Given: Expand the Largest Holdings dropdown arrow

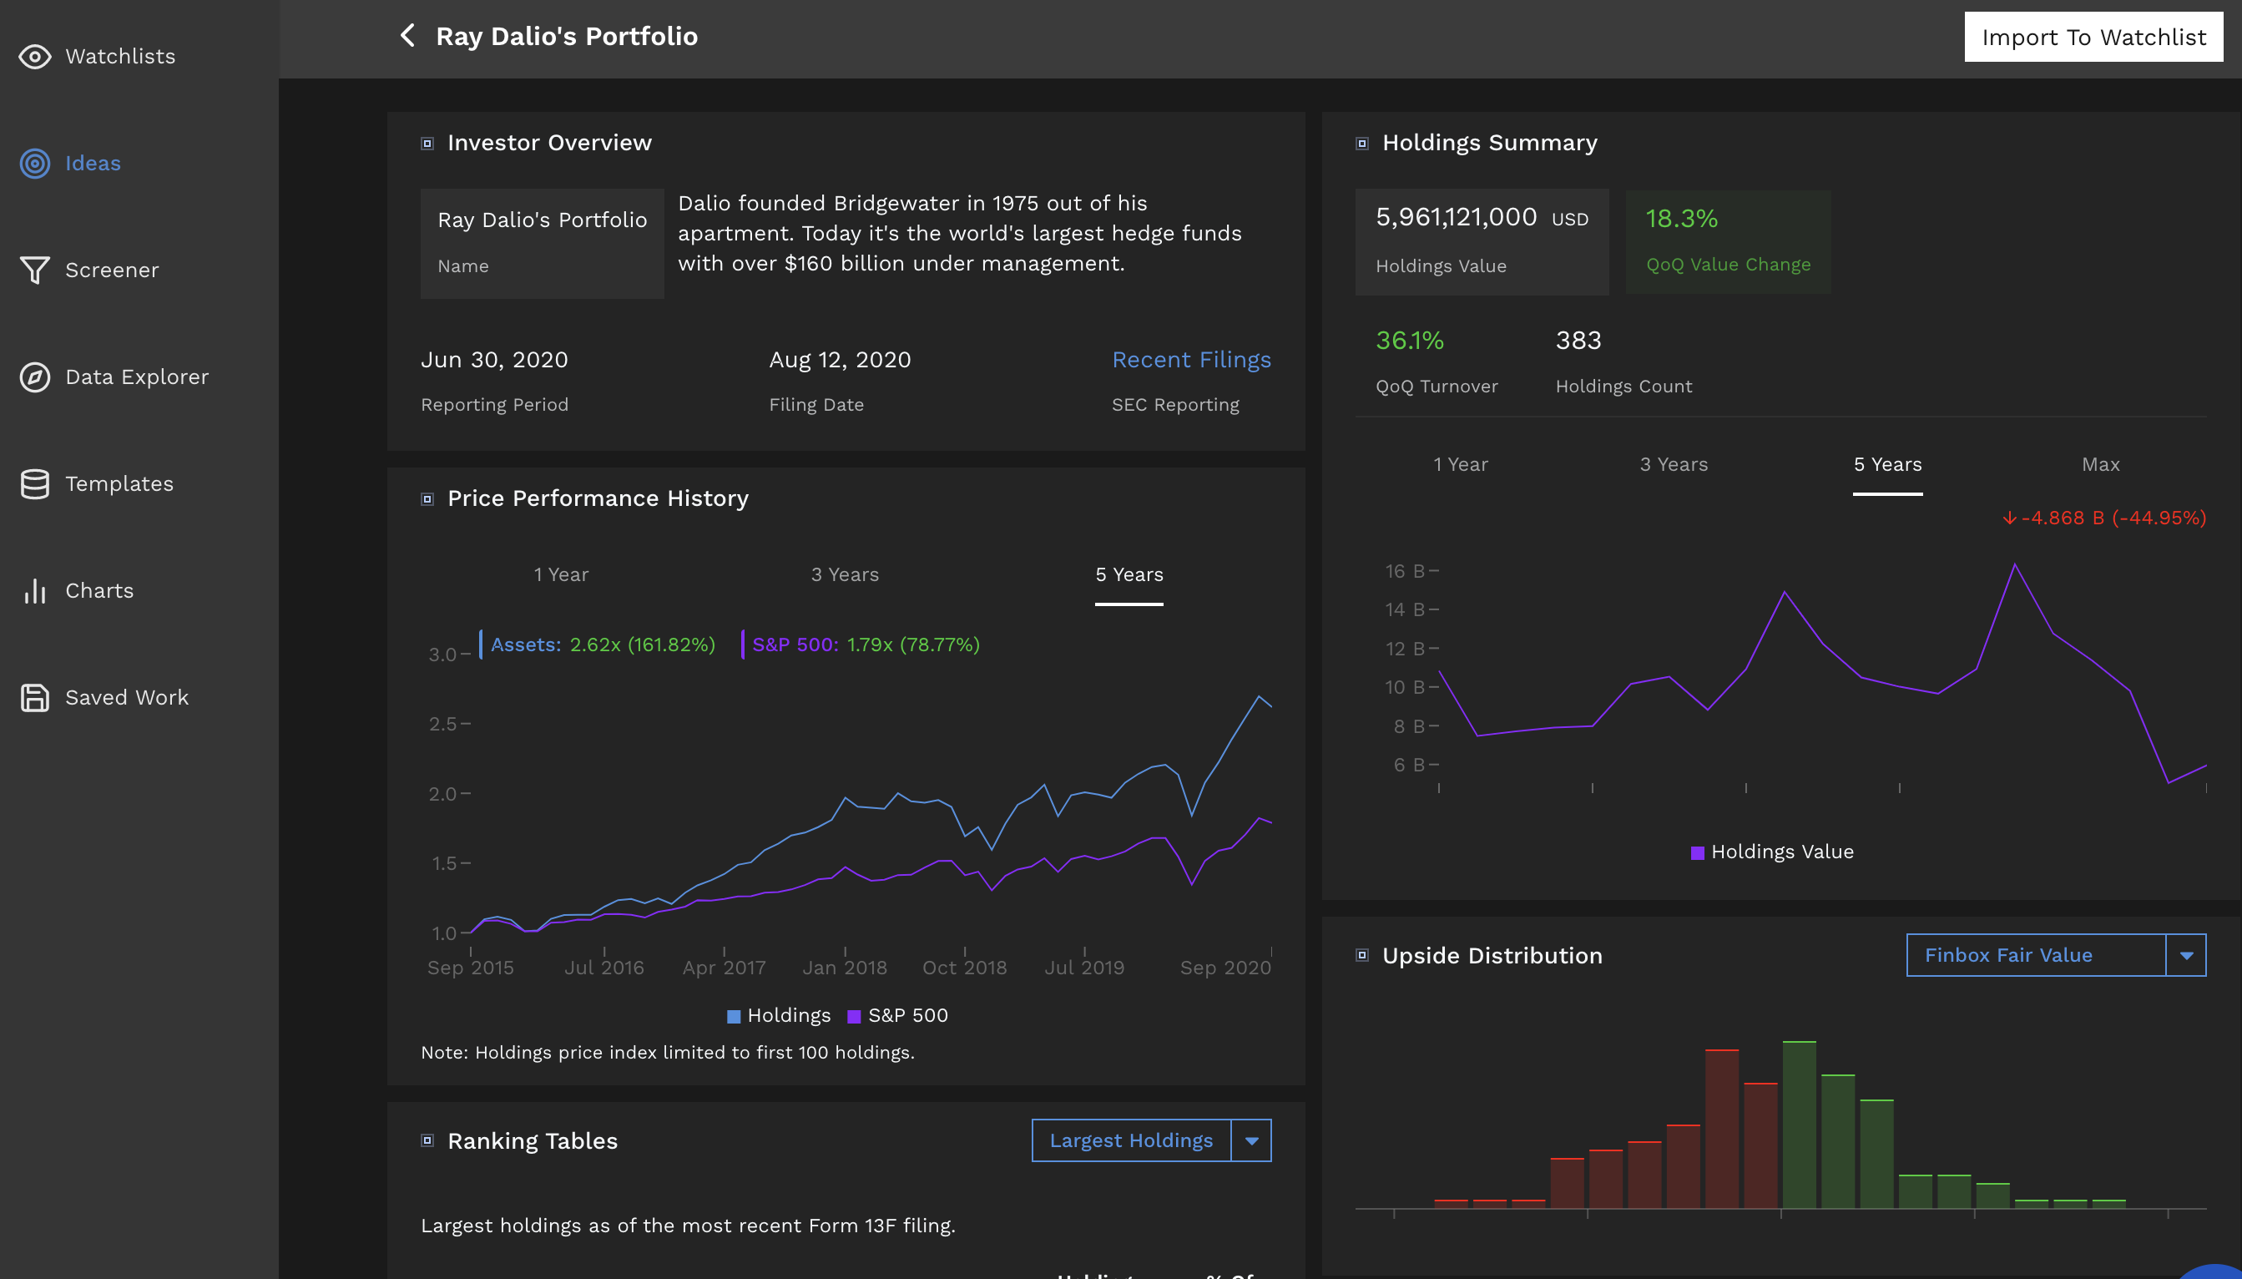Looking at the screenshot, I should (1251, 1141).
